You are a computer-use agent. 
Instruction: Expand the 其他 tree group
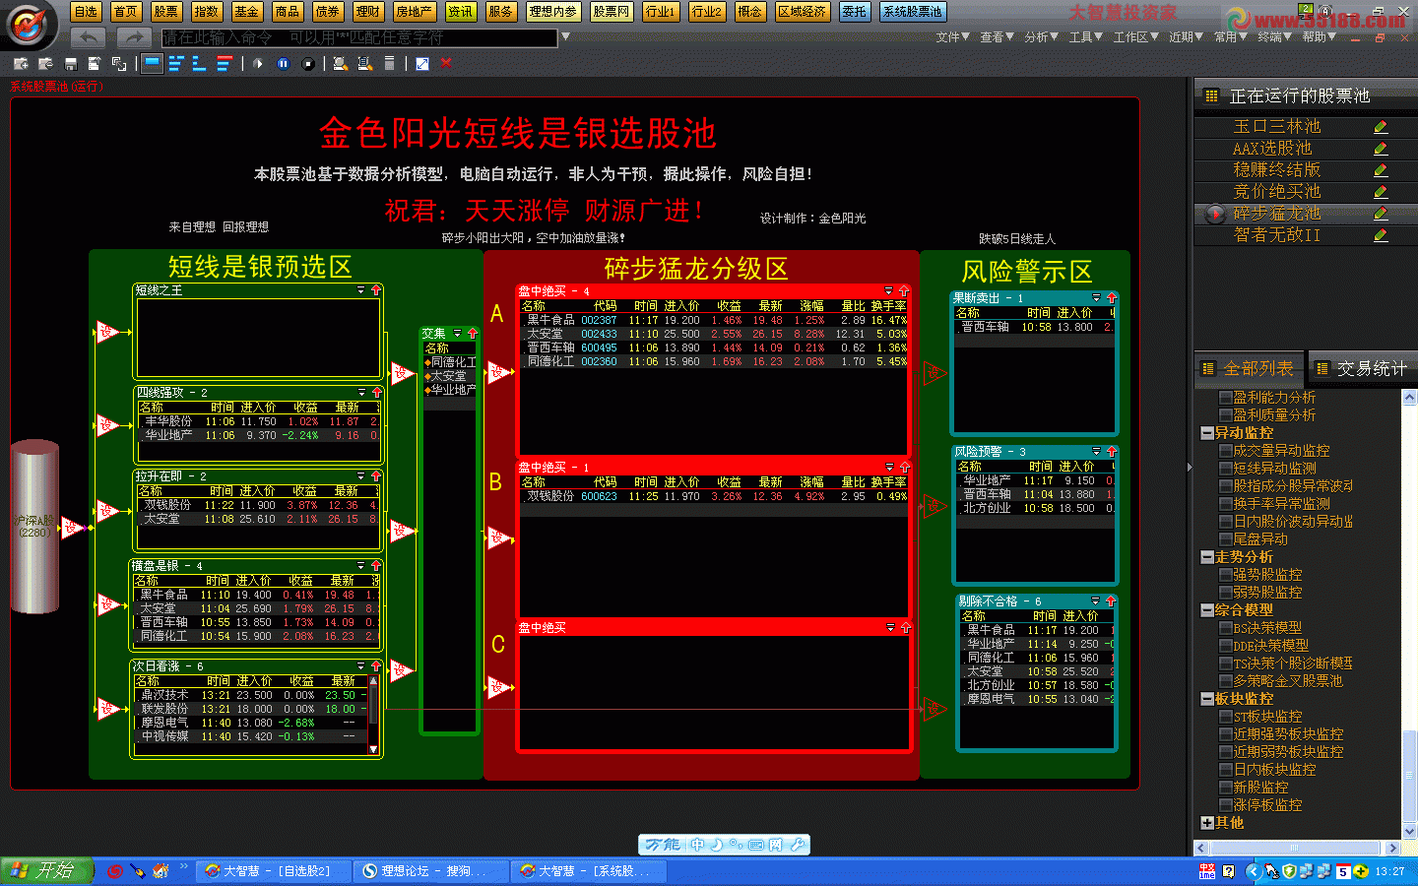coord(1207,823)
